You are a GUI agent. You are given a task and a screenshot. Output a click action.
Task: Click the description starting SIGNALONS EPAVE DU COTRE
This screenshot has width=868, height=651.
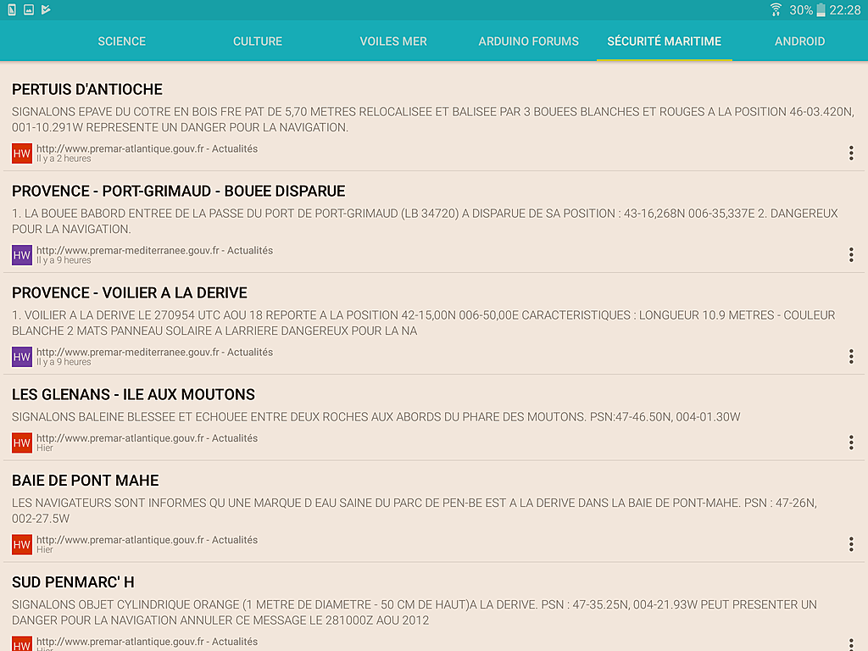pyautogui.click(x=433, y=120)
